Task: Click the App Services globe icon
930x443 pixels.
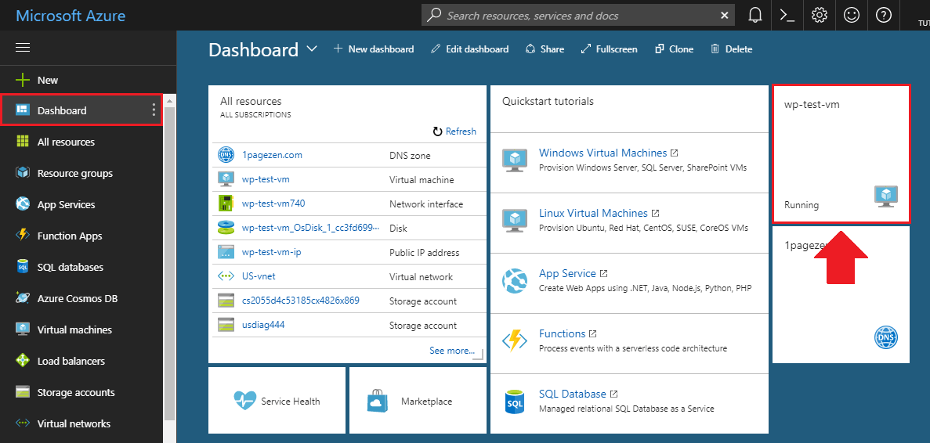Action: click(23, 204)
